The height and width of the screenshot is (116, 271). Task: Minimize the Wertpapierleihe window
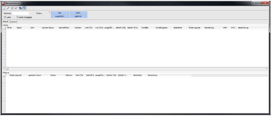tap(254, 3)
